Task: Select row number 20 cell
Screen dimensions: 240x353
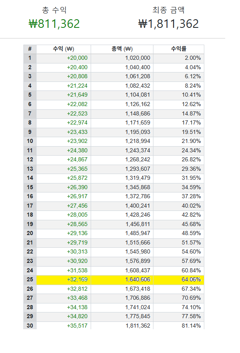Action: 30,233
